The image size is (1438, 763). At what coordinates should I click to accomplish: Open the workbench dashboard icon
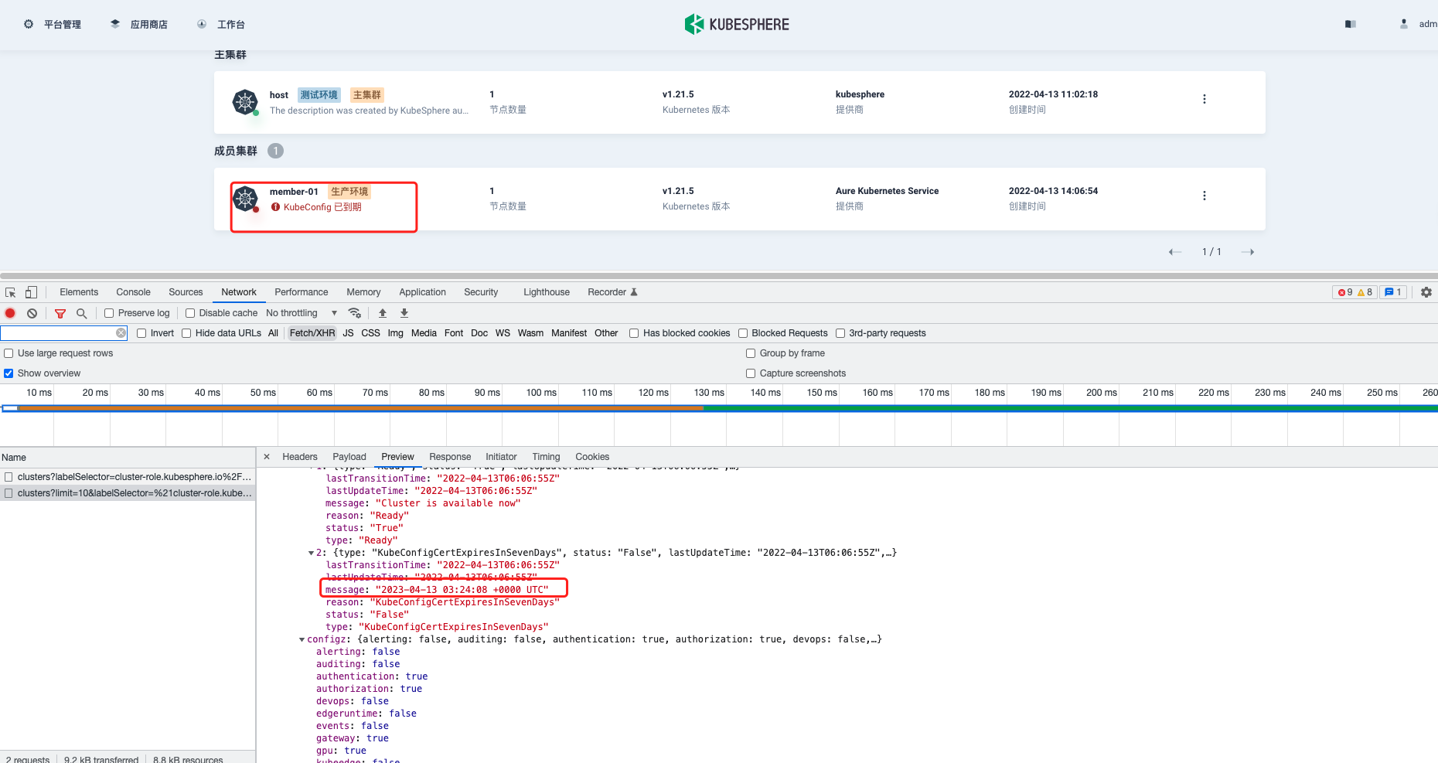202,25
